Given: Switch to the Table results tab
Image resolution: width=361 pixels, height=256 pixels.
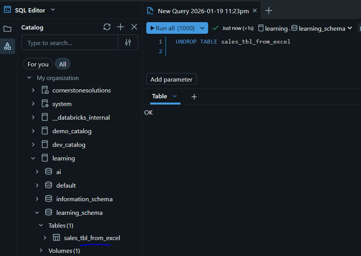Looking at the screenshot, I should (159, 96).
